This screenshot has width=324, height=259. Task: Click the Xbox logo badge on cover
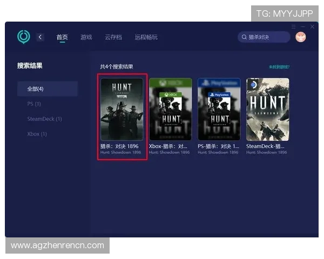pyautogui.click(x=171, y=94)
